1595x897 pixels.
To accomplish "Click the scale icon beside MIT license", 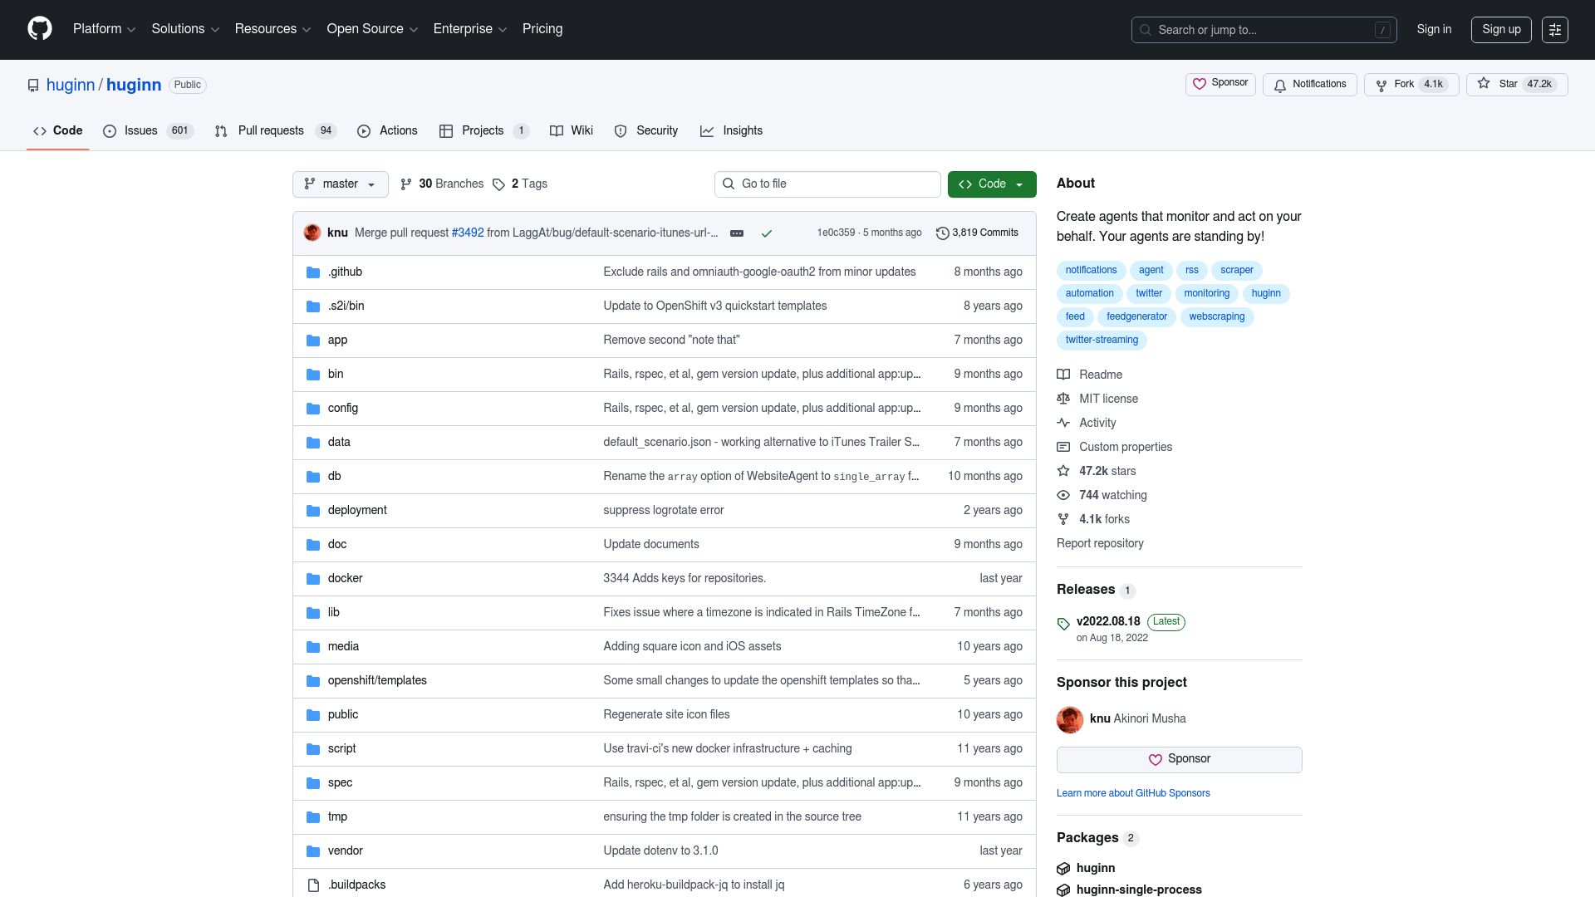I will click(1063, 399).
